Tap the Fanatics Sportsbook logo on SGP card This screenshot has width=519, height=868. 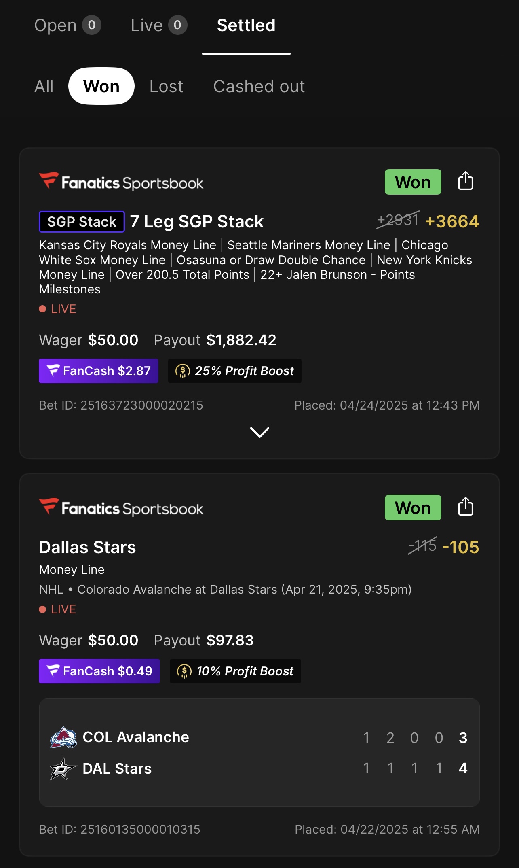pyautogui.click(x=121, y=182)
